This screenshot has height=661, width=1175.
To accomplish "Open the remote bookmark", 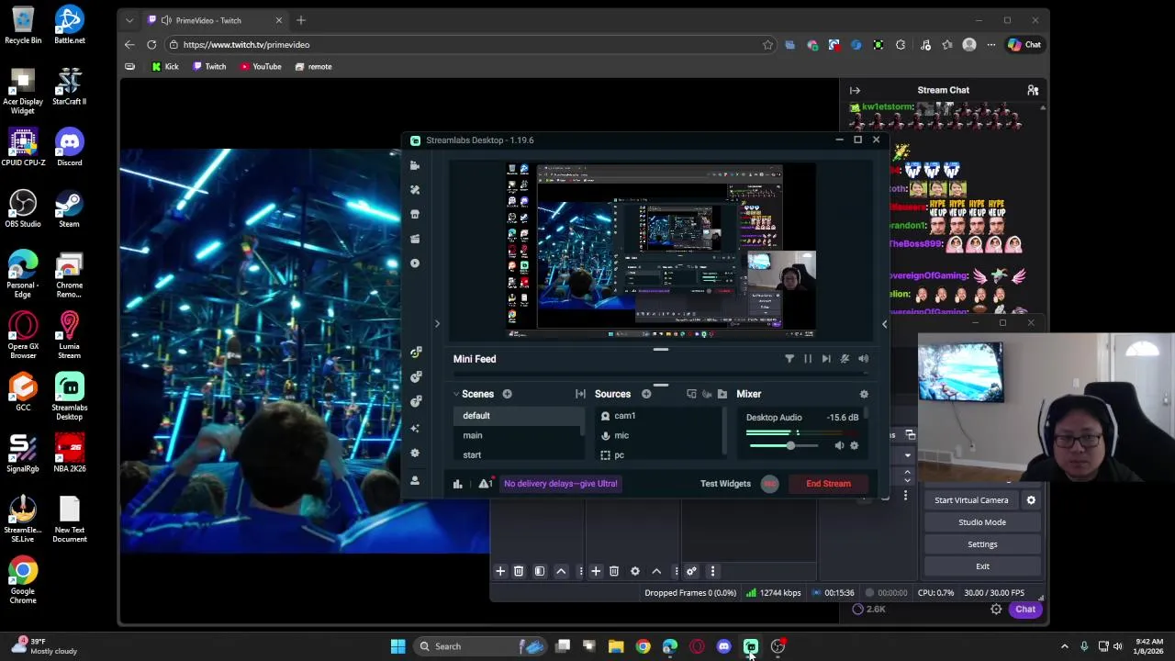I will coord(313,66).
